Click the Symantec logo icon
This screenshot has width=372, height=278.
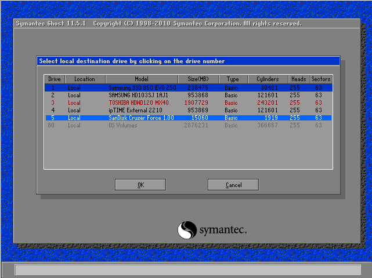point(187,230)
